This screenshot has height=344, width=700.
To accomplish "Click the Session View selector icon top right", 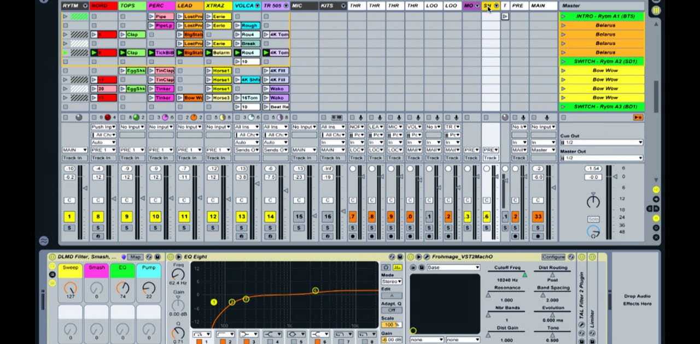I will (x=656, y=11).
